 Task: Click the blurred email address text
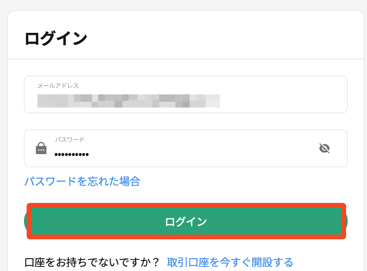point(128,101)
